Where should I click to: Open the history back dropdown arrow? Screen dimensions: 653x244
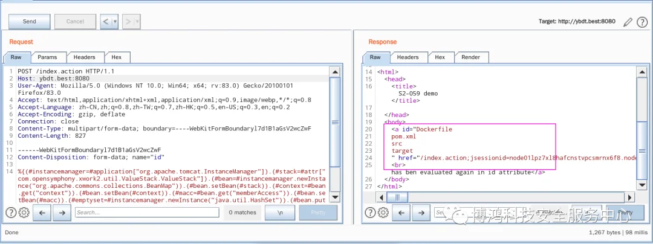(x=115, y=22)
